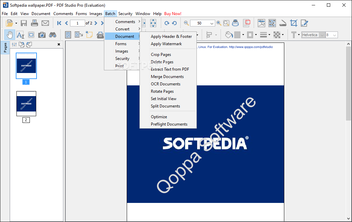The image size is (352, 222).
Task: Rotate view clockwise
Action: tap(167, 23)
